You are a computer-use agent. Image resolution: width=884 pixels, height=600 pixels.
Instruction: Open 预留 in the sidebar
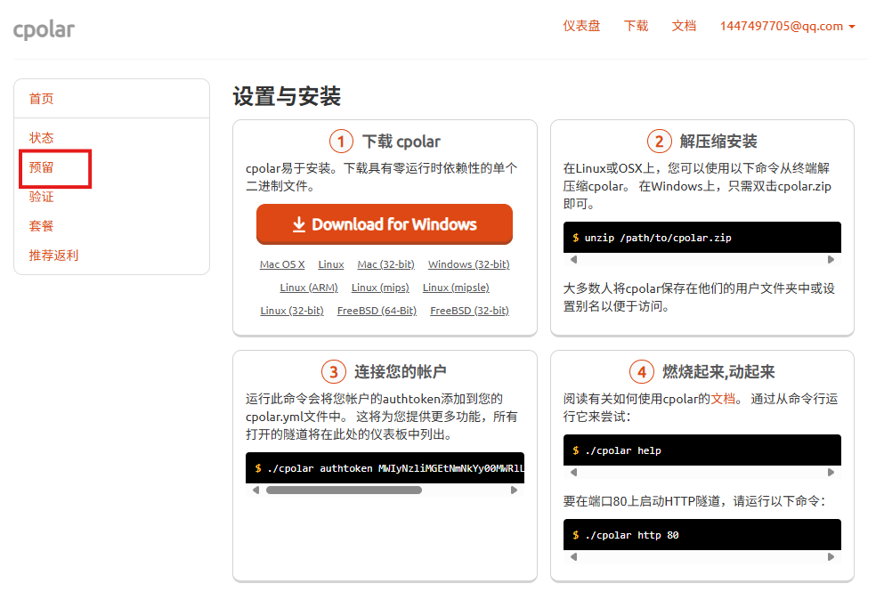point(41,167)
